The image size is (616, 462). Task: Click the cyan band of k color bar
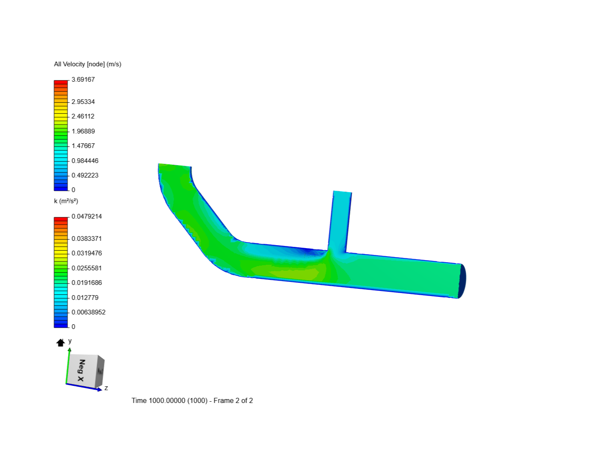coord(61,293)
